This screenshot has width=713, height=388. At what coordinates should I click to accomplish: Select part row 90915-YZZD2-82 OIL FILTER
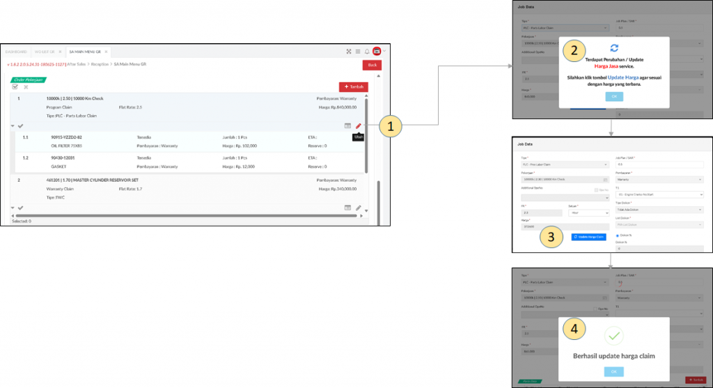(x=189, y=141)
